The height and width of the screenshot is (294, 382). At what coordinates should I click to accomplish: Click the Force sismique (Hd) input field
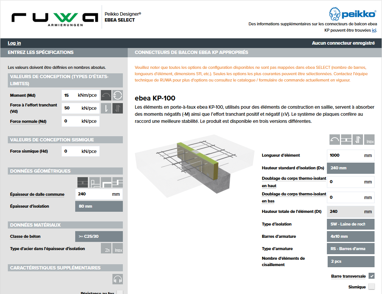click(x=80, y=151)
